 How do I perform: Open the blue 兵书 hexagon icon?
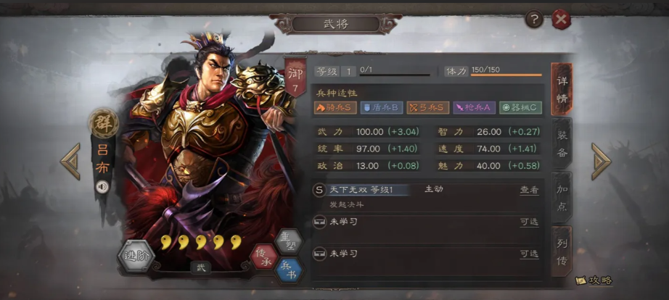pyautogui.click(x=290, y=270)
